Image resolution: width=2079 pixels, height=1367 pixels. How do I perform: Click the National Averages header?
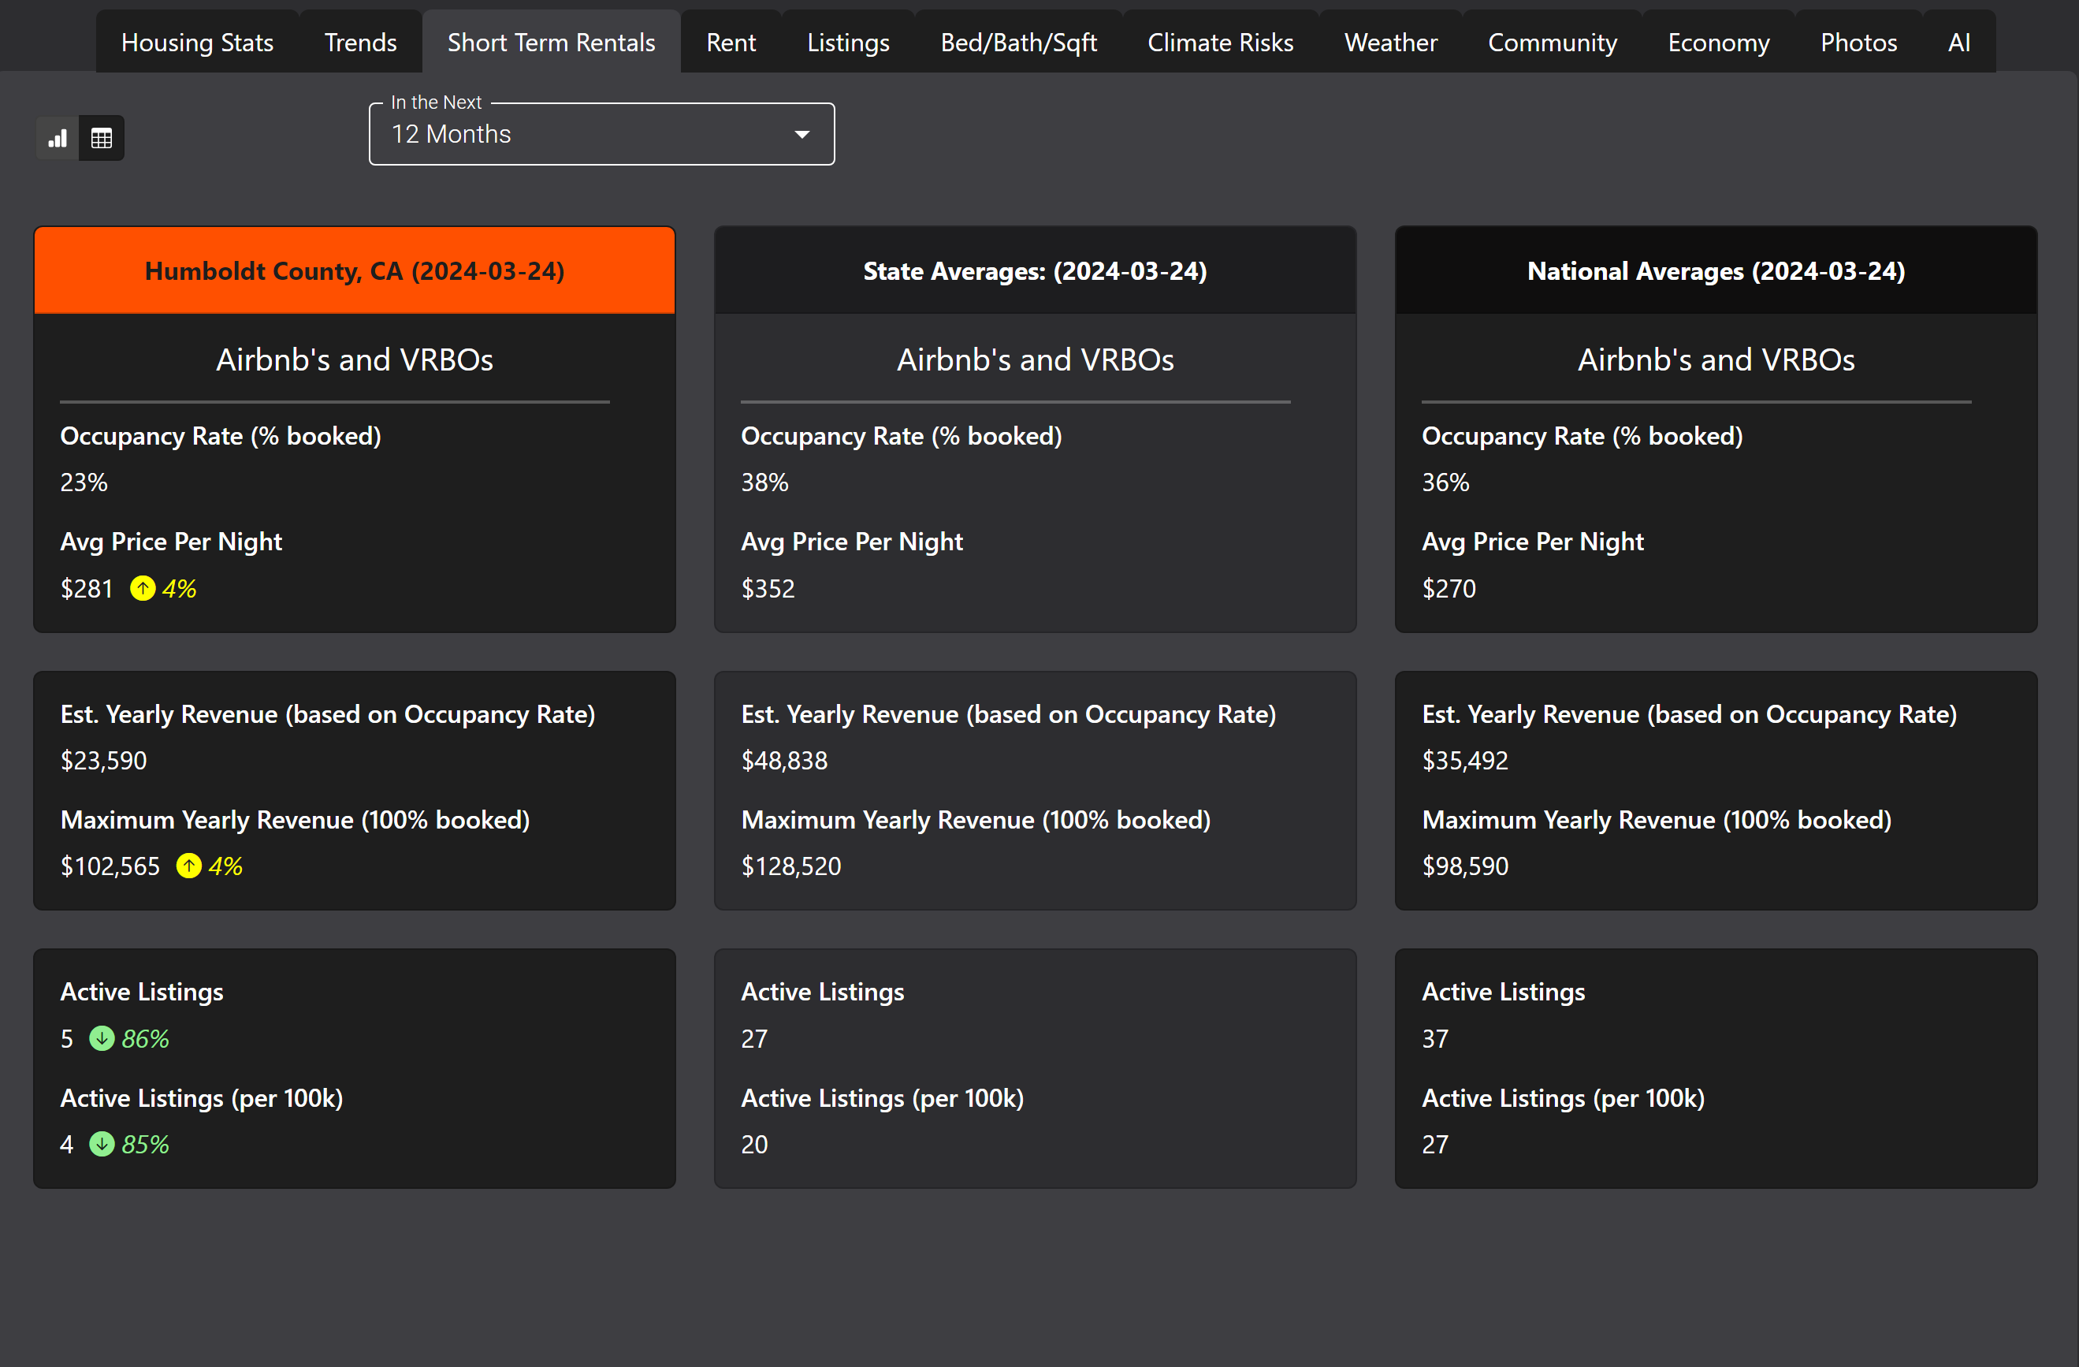pyautogui.click(x=1716, y=271)
